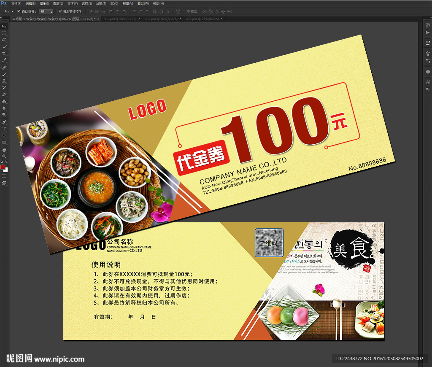
Task: Toggle the 自动选择 checkbox
Action: tap(19, 11)
